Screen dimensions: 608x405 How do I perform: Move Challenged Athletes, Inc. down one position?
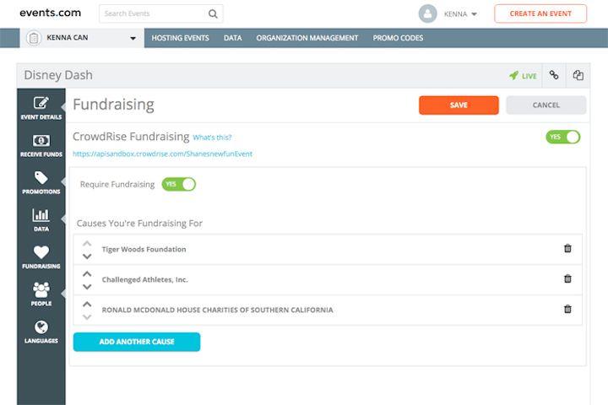click(x=87, y=287)
